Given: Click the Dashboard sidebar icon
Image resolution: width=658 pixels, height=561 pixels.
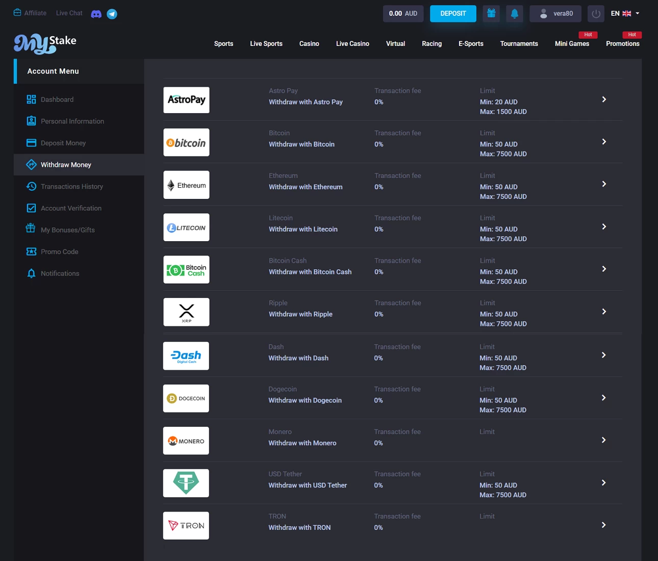Looking at the screenshot, I should click(x=31, y=99).
